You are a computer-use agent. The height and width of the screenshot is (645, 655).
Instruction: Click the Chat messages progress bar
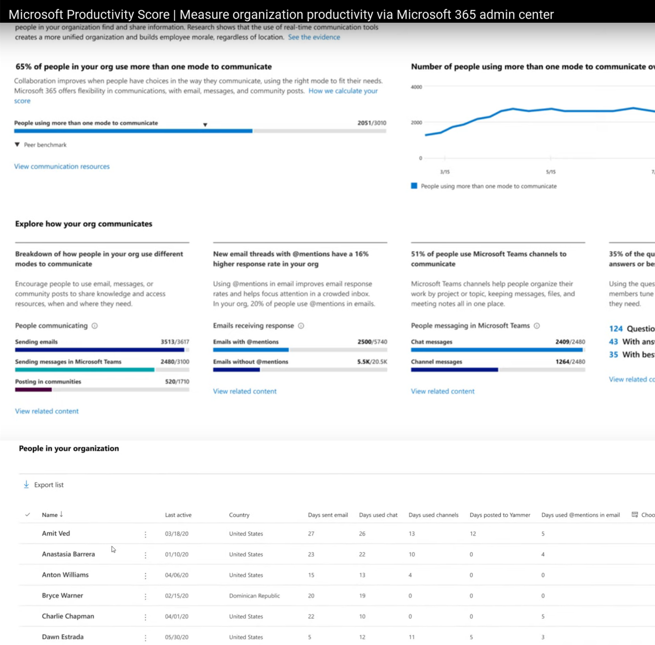point(498,350)
